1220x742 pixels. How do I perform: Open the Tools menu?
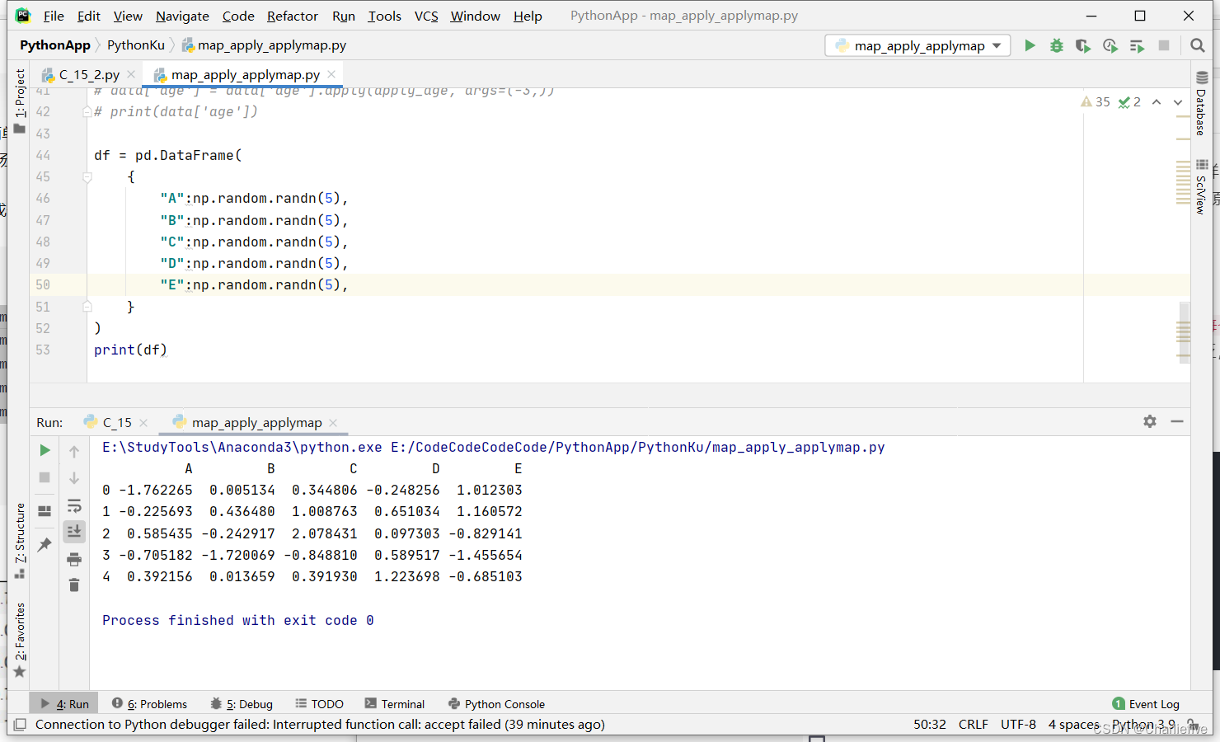click(384, 16)
